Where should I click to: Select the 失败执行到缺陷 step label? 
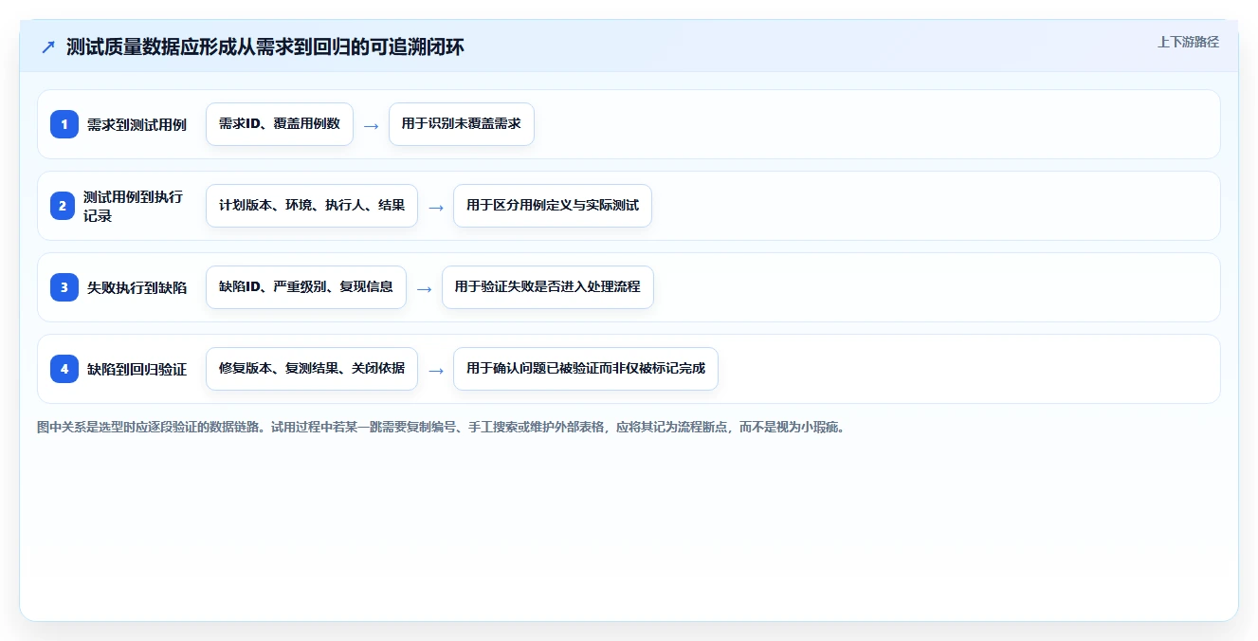(137, 287)
